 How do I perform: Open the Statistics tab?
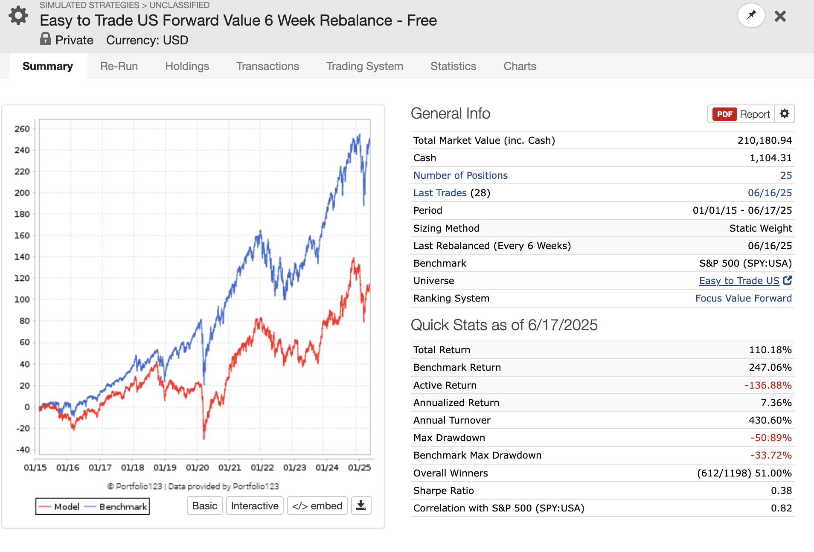tap(453, 66)
